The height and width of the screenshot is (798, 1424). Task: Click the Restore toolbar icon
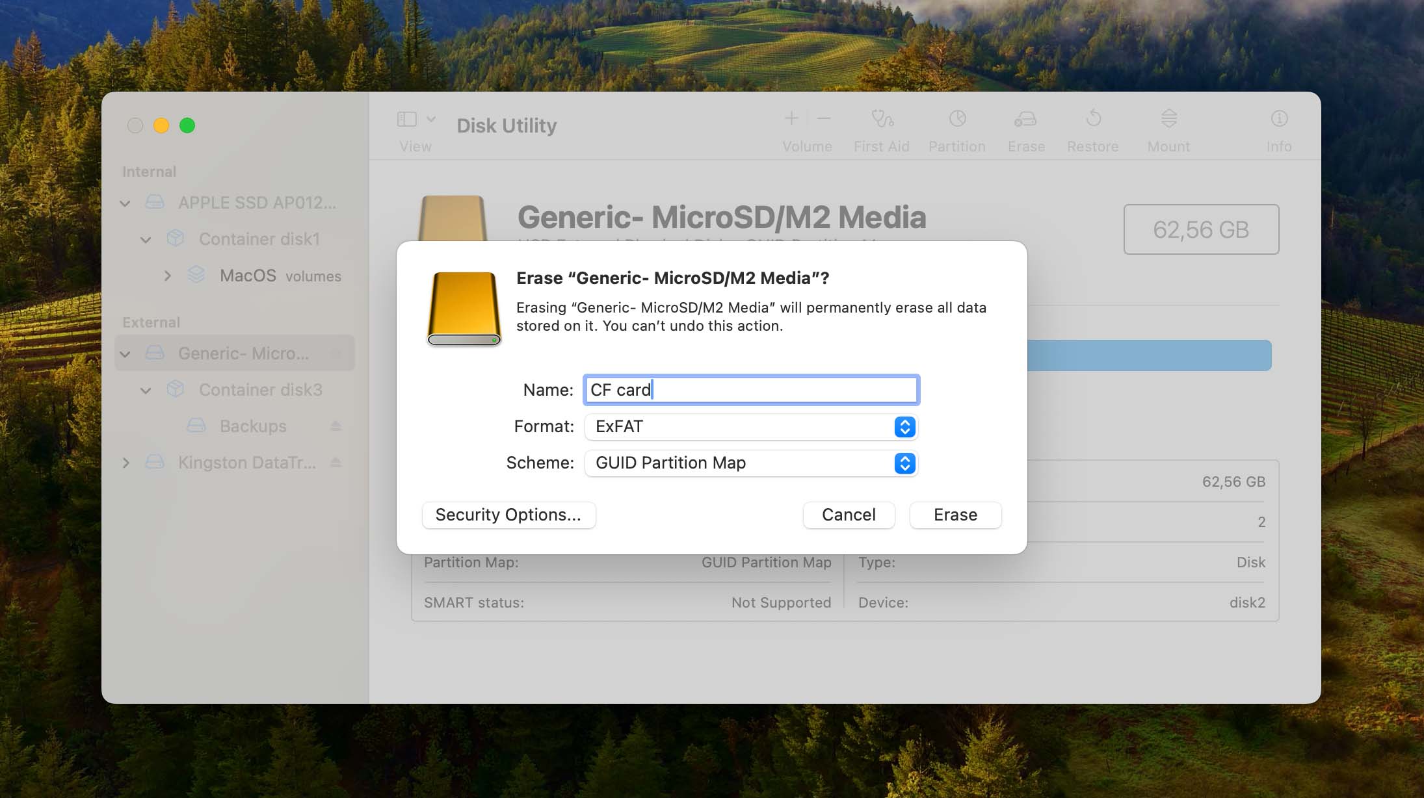click(x=1093, y=118)
